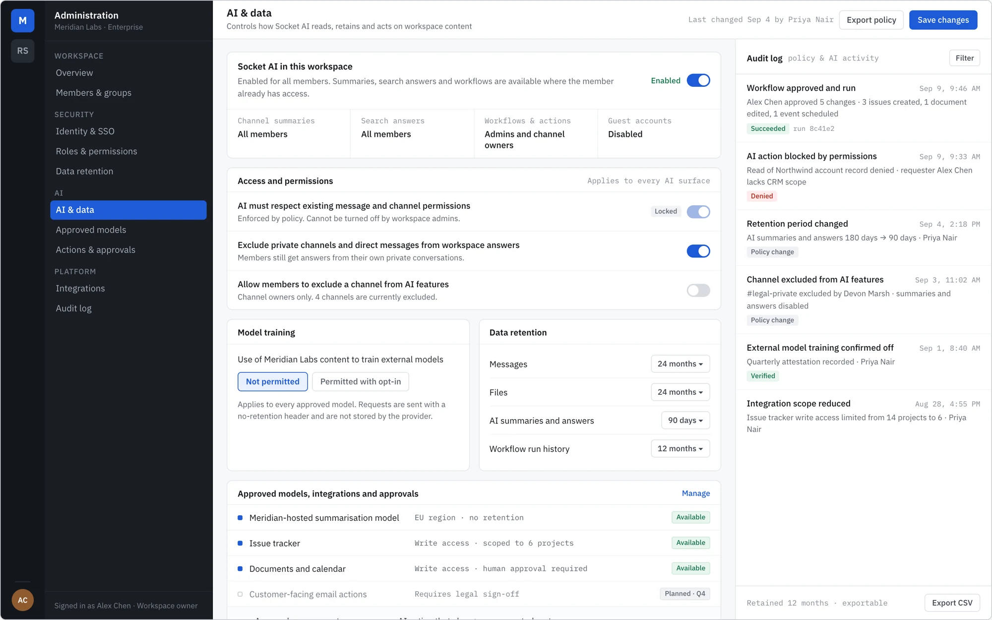
Task: Select Permitted with opt-in training option
Action: pos(360,381)
